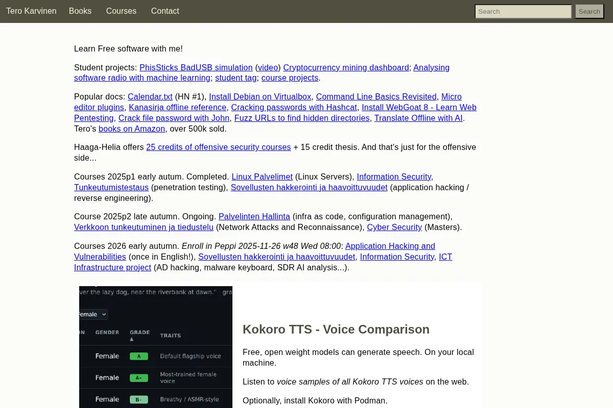Viewport: 613px width, 408px height.
Task: Click 'Learn Free software with me!' text
Action: pyautogui.click(x=128, y=48)
